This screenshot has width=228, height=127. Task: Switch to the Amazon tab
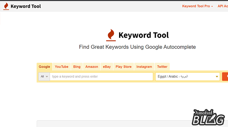[x=92, y=67]
